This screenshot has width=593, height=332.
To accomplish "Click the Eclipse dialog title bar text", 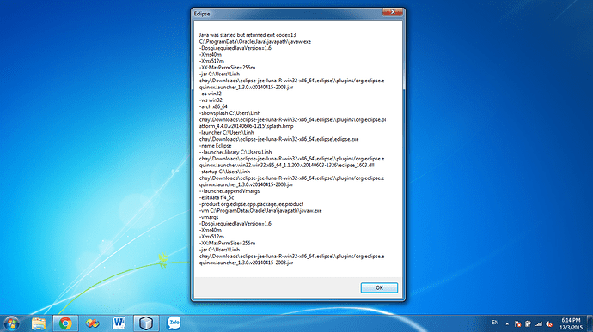I will (x=202, y=14).
